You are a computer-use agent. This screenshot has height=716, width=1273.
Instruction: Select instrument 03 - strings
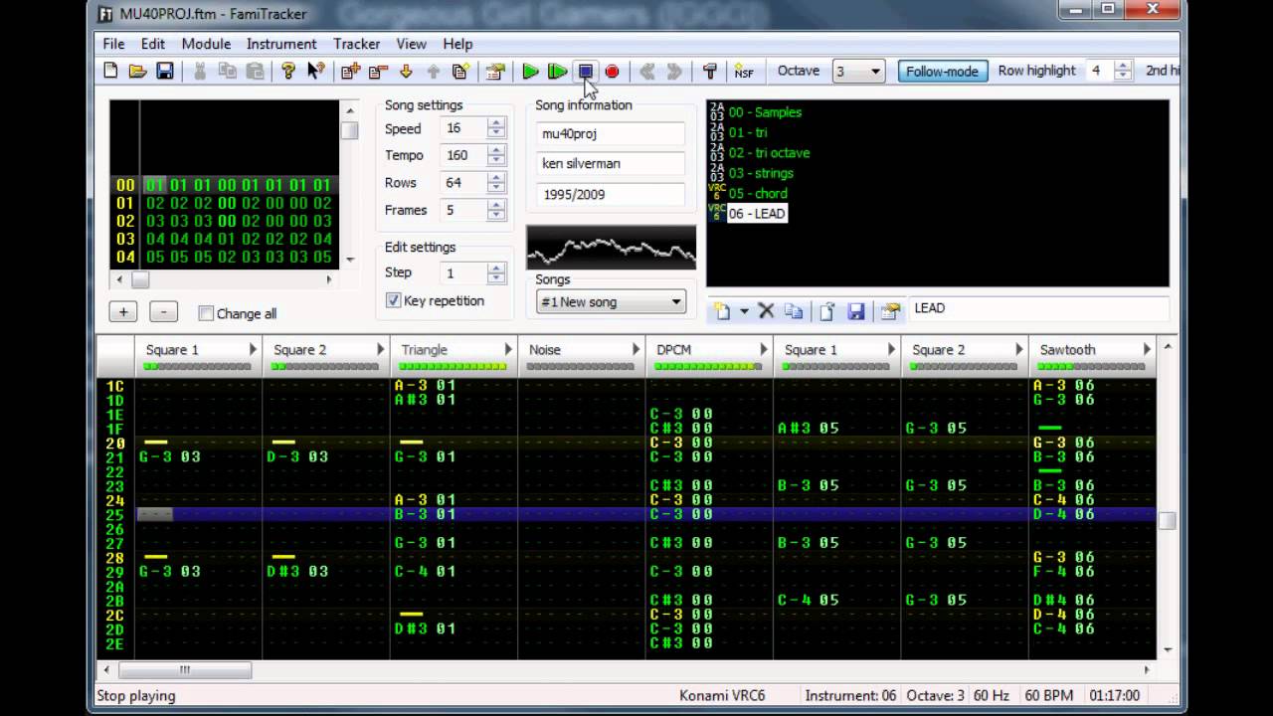coord(761,173)
